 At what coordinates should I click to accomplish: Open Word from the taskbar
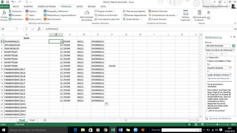tap(120, 130)
